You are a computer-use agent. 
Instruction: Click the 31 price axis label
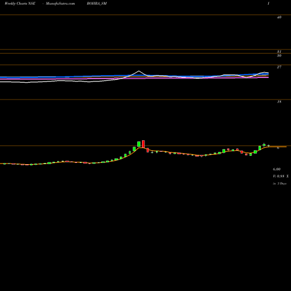tap(279, 52)
